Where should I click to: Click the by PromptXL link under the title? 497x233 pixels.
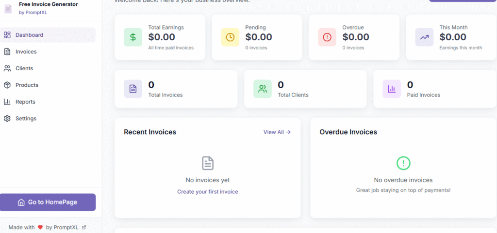[33, 13]
